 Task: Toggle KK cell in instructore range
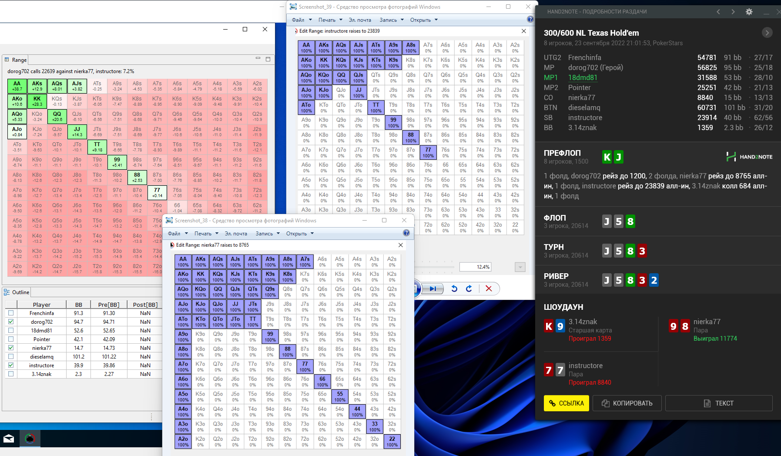324,63
